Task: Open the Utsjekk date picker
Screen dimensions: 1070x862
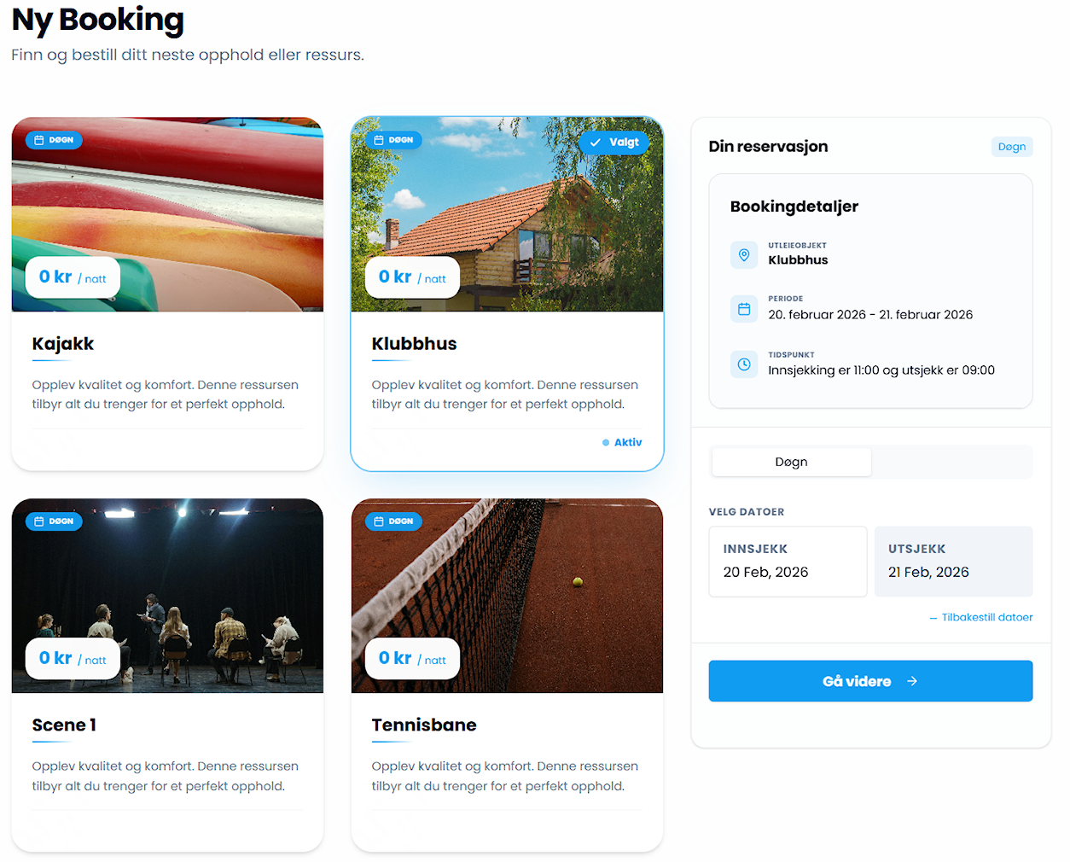Action: pos(953,561)
